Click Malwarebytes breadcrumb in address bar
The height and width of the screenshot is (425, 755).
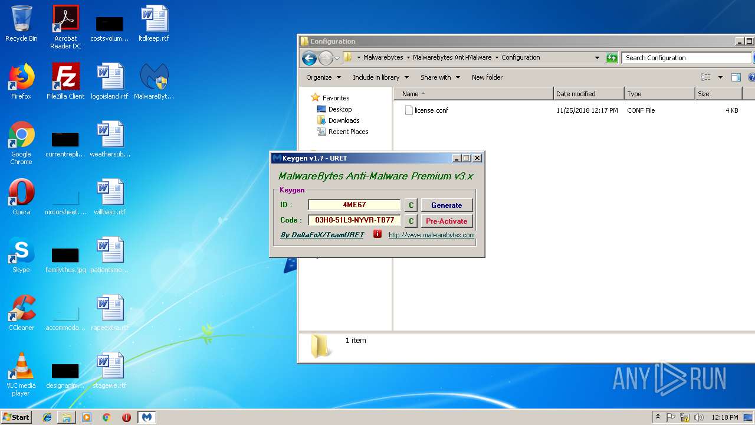(383, 58)
